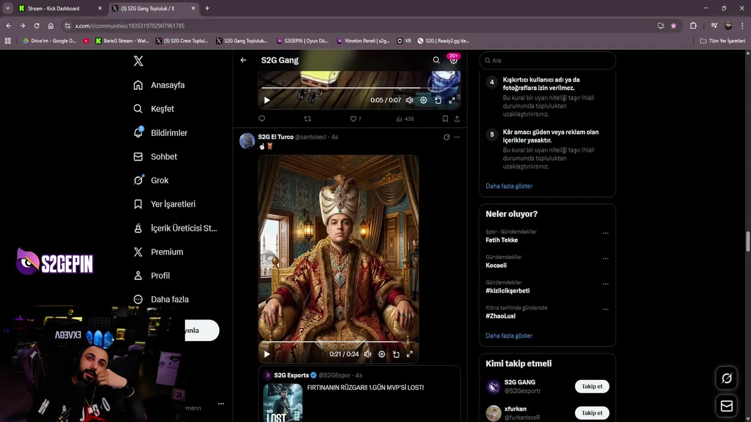Mute the sultan video at 0:21
The image size is (751, 422).
(x=367, y=354)
